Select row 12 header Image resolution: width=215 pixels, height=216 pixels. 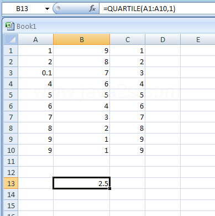11,172
